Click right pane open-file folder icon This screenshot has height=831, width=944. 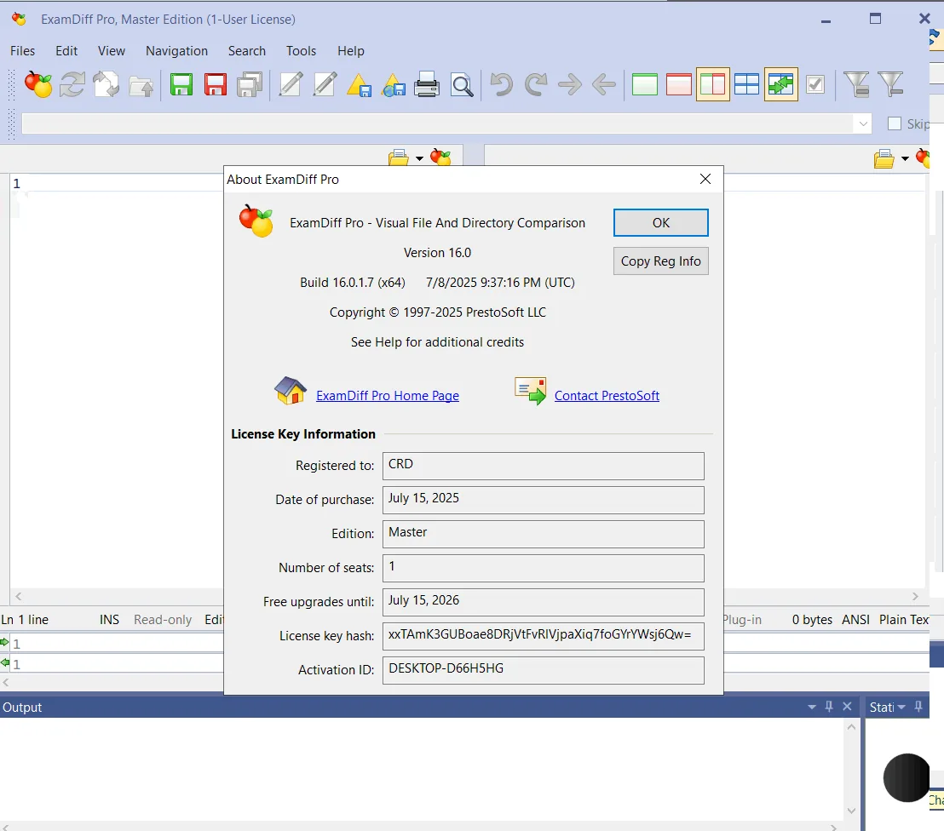[884, 159]
